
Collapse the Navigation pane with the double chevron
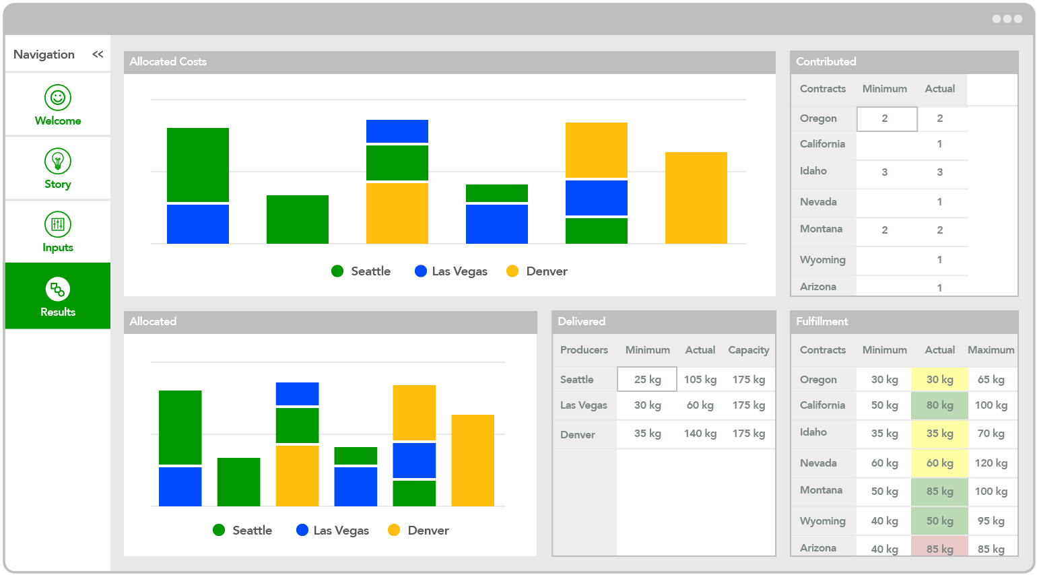98,55
